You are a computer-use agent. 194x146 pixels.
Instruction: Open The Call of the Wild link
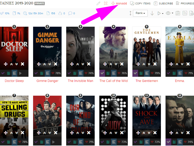(114, 81)
